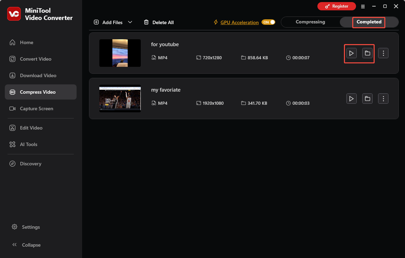Open Edit Video section
Screen dimensions: 405x258
click(x=41, y=128)
